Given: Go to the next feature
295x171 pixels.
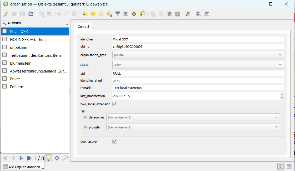Looking at the screenshot, I should click(21, 158).
